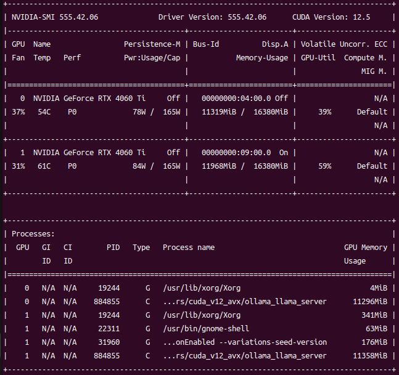Click the '63MiB' gnome-shell memory value
Image resolution: width=399 pixels, height=375 pixels.
coord(377,329)
